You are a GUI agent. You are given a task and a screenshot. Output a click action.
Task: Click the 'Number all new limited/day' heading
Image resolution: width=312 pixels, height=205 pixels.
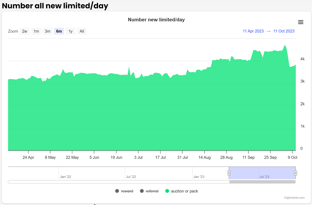click(x=55, y=6)
